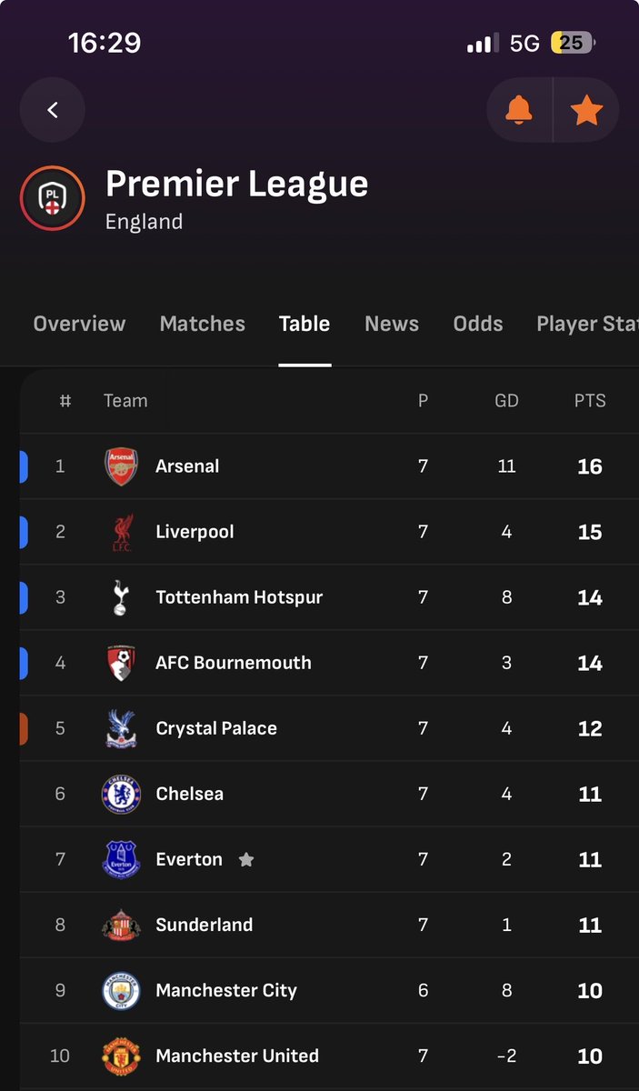Select the Tottenham Hotspur crest icon
Image resolution: width=639 pixels, height=1091 pixels.
coord(121,597)
